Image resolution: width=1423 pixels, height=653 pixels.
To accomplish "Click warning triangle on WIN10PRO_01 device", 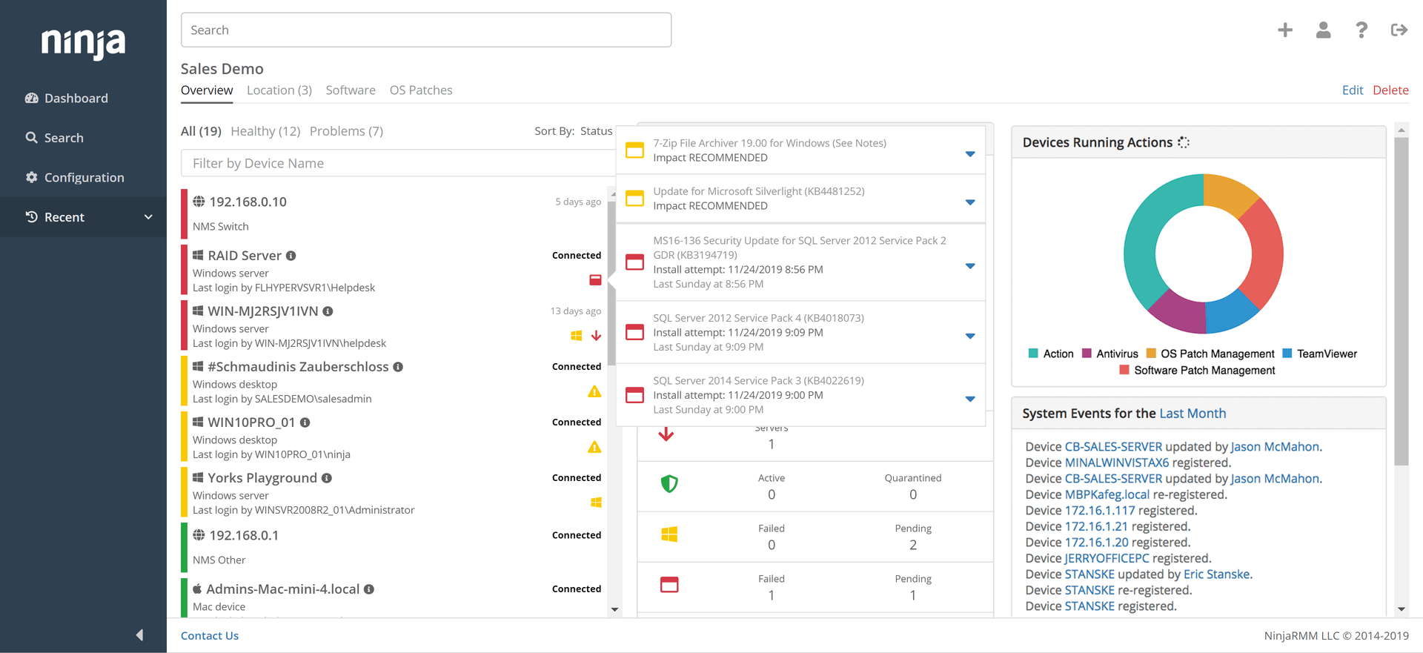I will (594, 447).
